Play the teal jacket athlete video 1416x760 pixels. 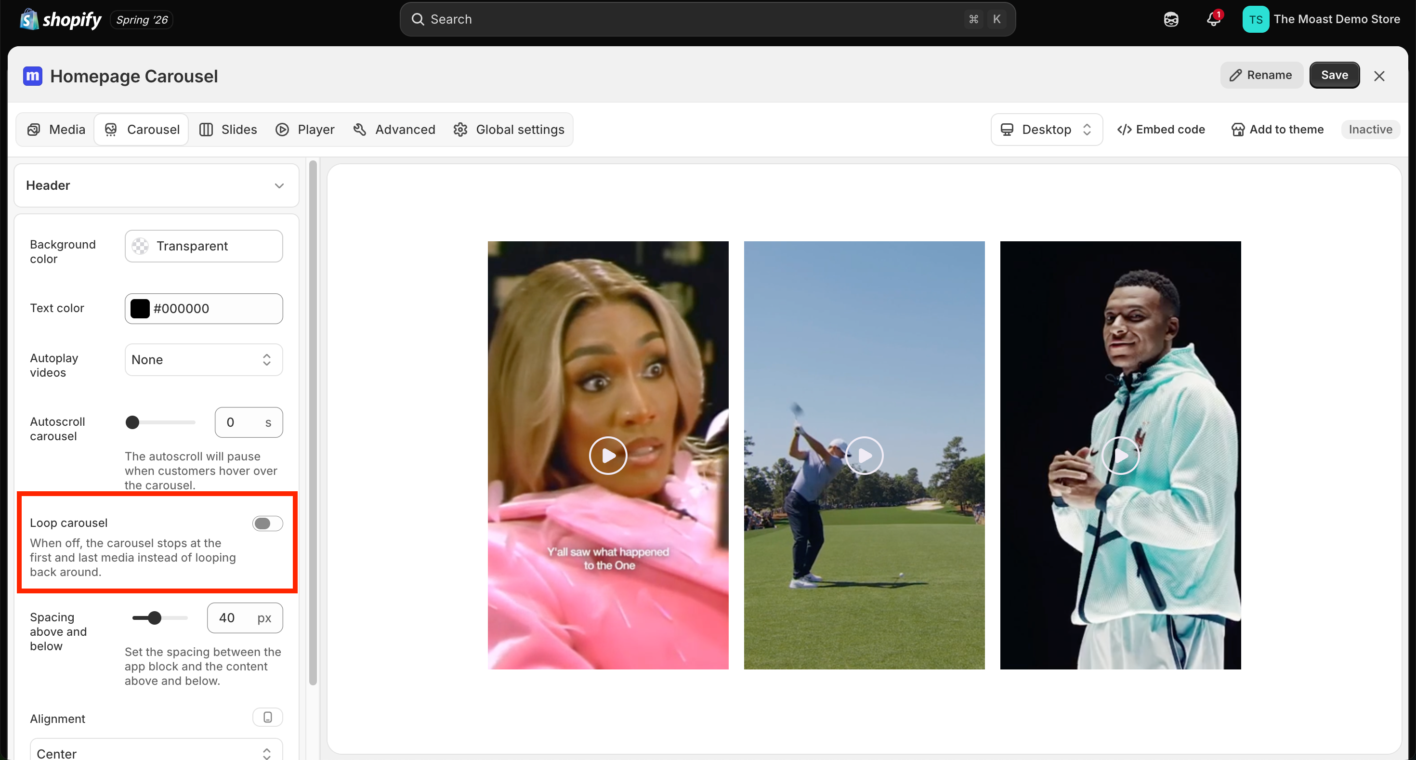tap(1120, 456)
